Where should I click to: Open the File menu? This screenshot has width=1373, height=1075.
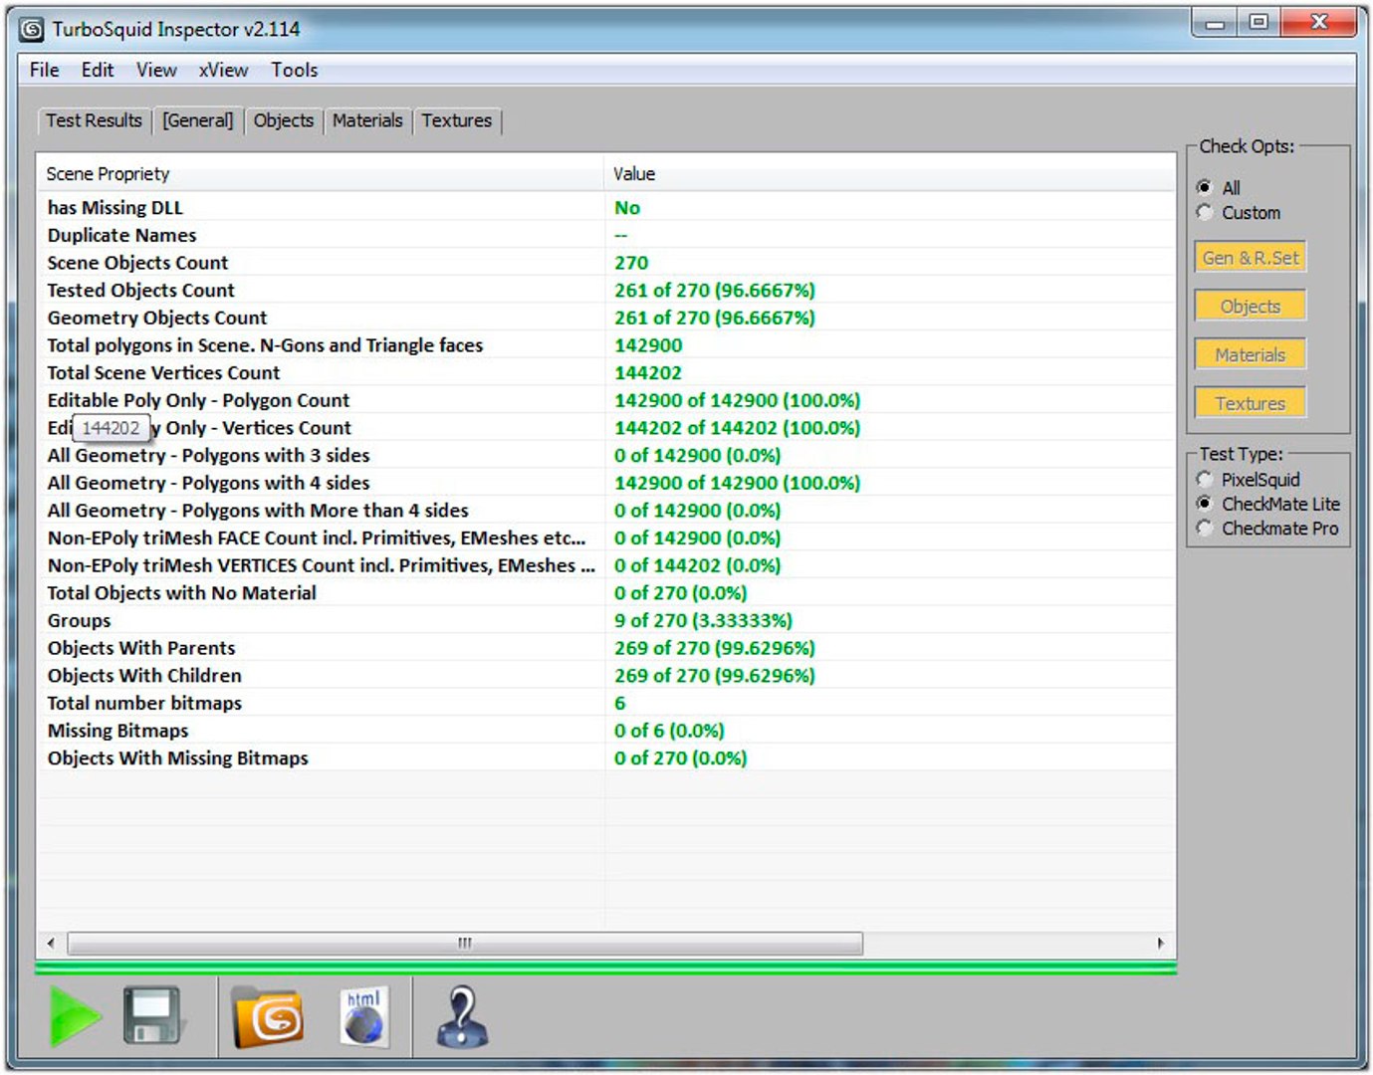pyautogui.click(x=44, y=70)
